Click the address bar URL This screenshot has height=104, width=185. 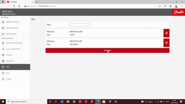(47, 6)
